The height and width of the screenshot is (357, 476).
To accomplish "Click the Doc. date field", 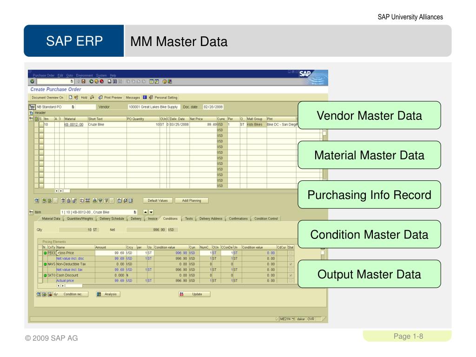I will pyautogui.click(x=213, y=107).
